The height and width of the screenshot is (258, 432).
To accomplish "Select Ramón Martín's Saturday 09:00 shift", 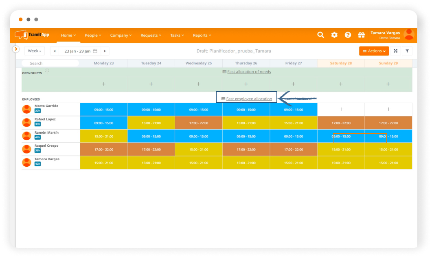I will coord(340,136).
